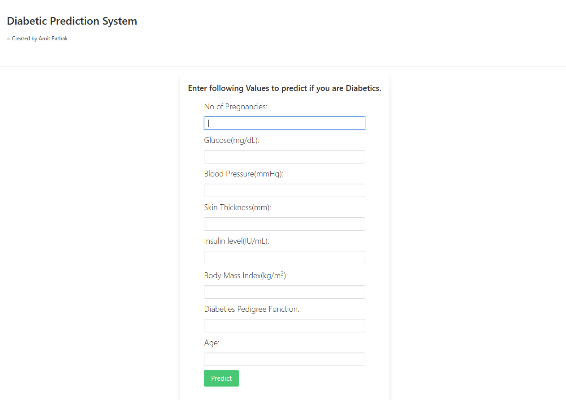
Task: Click the Age label above its field
Action: pyautogui.click(x=211, y=342)
